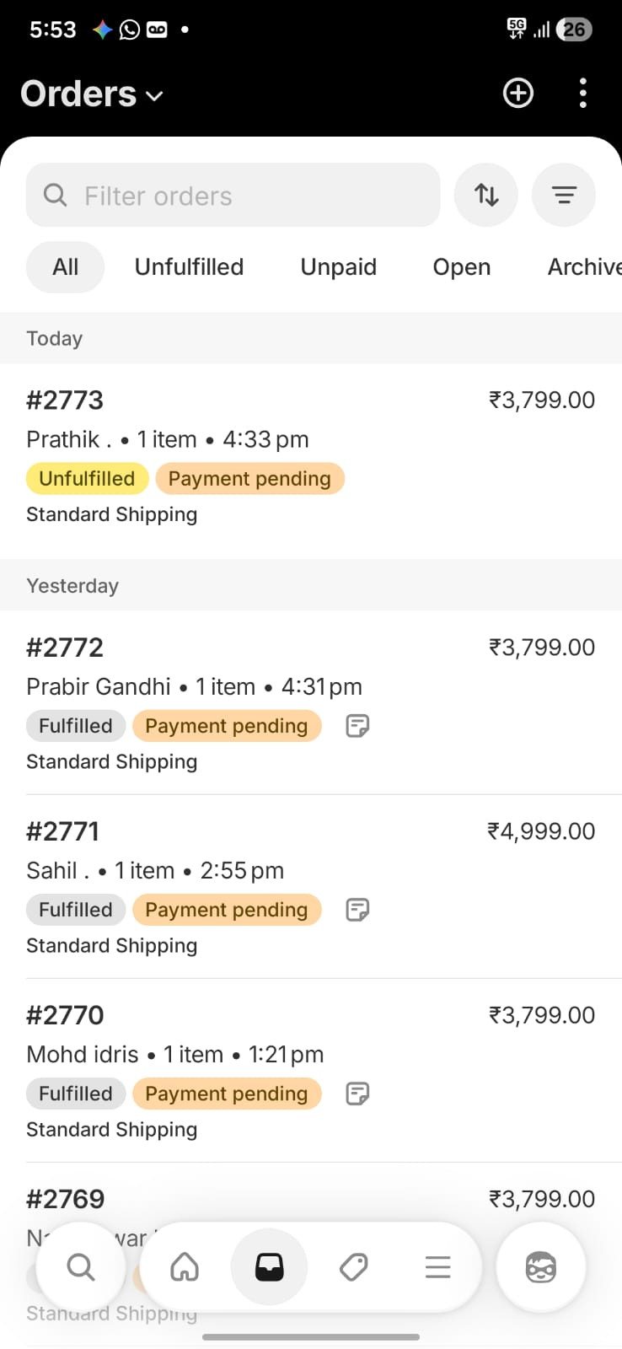Tap the search icon in bottom bar
Screen dimensions: 622x1349
(x=81, y=1266)
